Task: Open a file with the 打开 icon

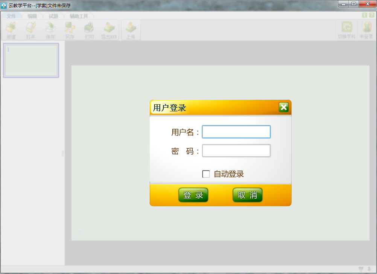Action: [30, 30]
